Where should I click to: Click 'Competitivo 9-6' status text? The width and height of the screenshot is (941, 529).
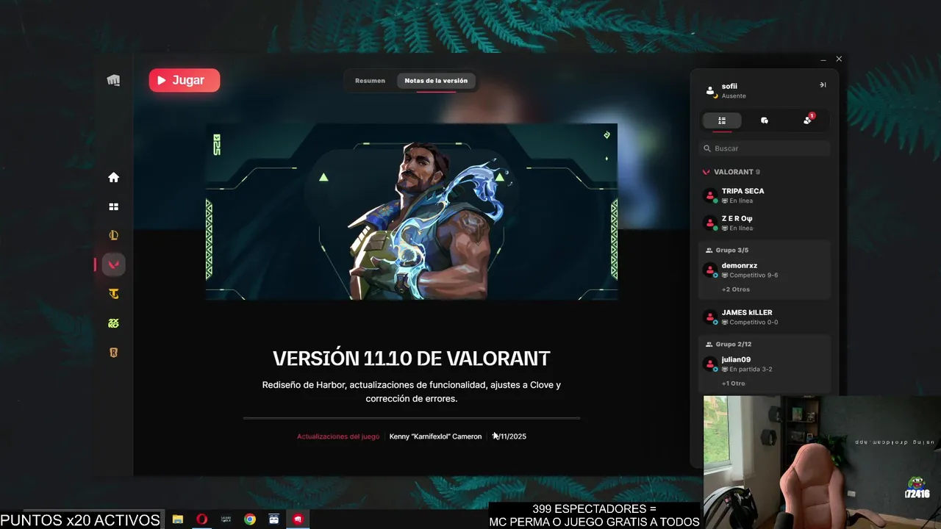(754, 276)
